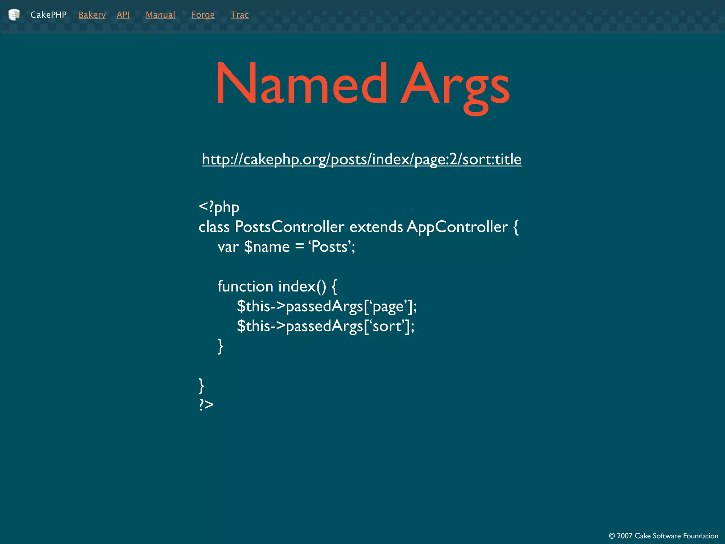Click "$this->passedArgs['page'];" code line
Image resolution: width=725 pixels, height=544 pixels.
[327, 306]
